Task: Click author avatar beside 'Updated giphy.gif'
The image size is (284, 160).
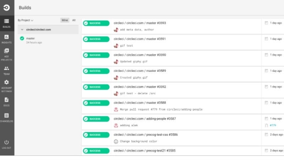Action: coord(116,62)
